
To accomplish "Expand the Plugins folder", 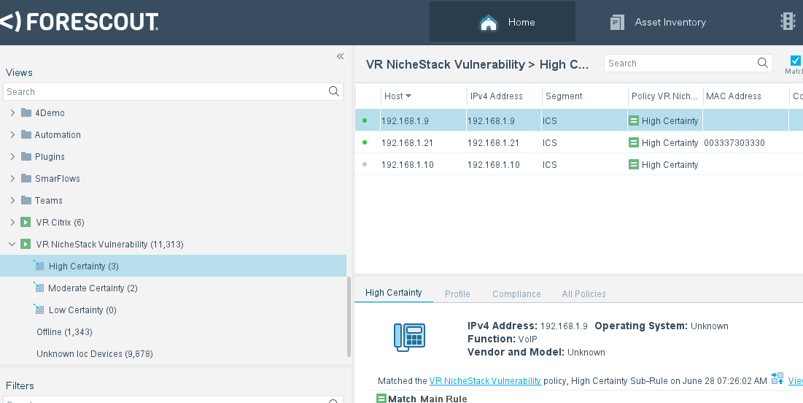I will (x=12, y=157).
